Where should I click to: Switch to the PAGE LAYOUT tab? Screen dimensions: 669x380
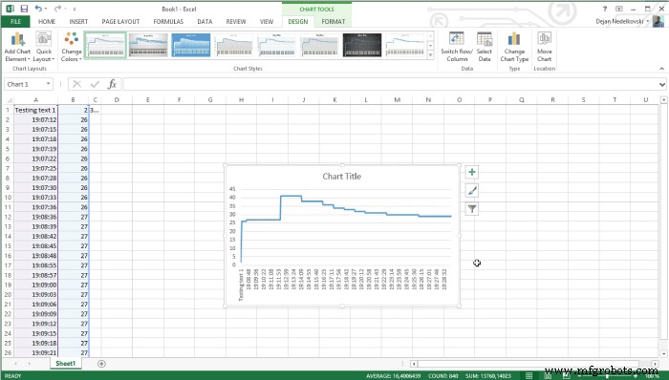[x=120, y=21]
